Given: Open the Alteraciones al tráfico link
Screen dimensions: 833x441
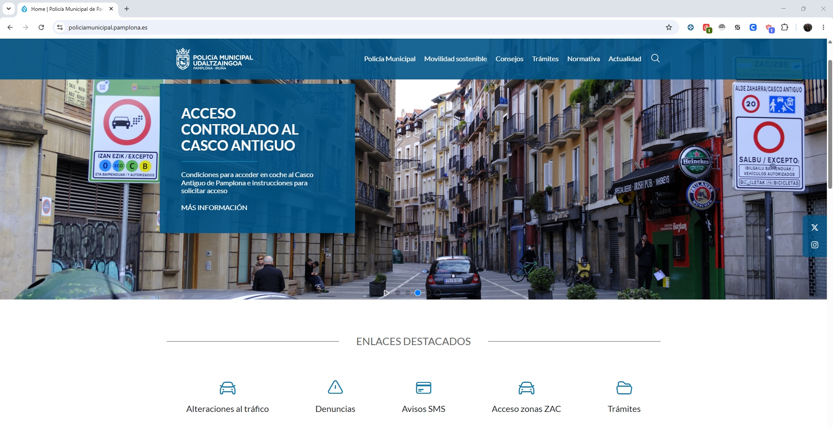Looking at the screenshot, I should [227, 409].
